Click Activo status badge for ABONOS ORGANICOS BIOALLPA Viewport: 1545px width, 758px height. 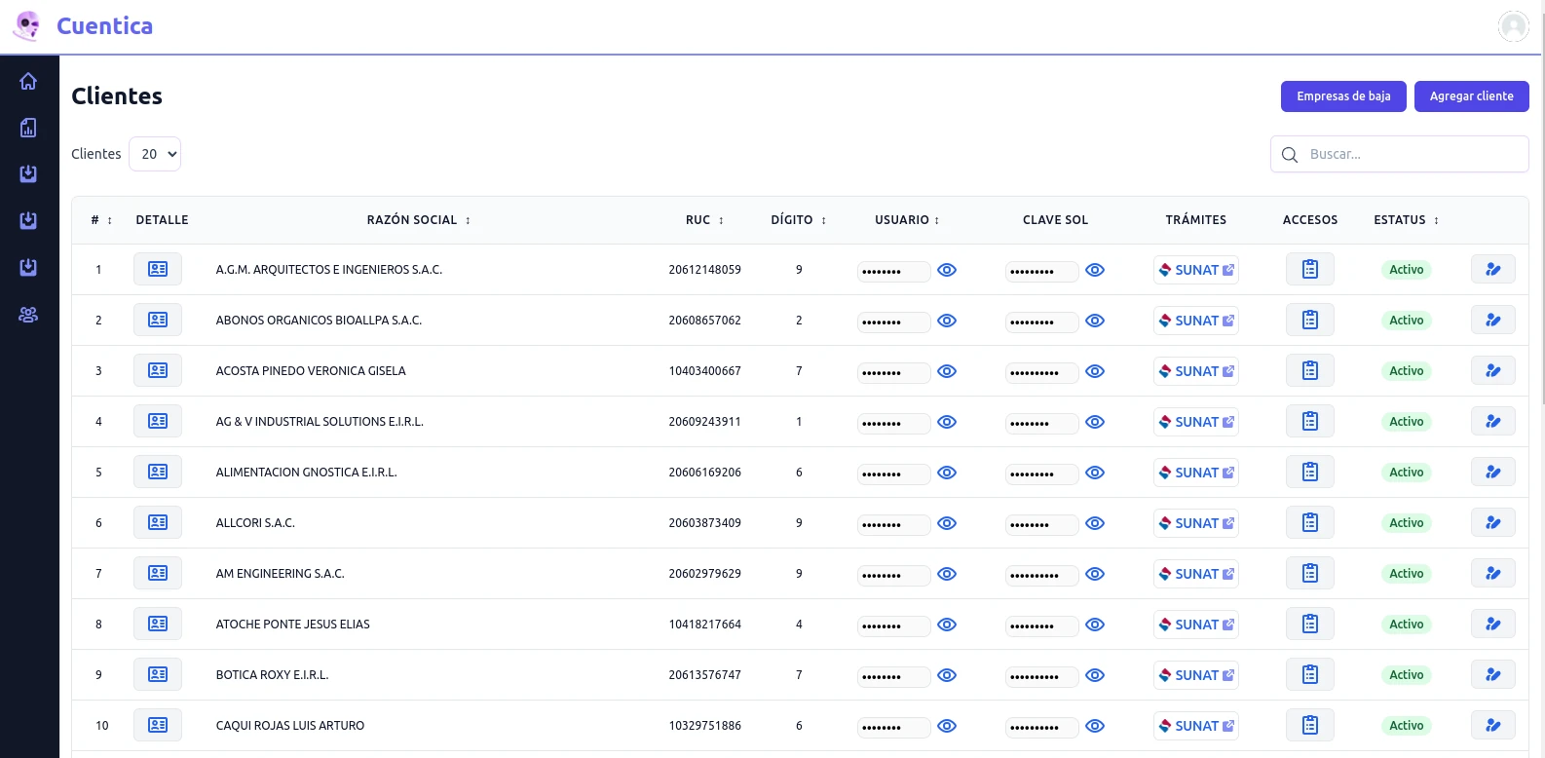pyautogui.click(x=1407, y=321)
